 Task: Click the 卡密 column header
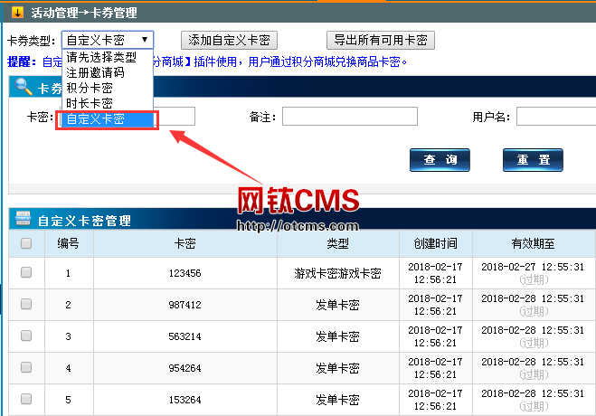(x=185, y=243)
